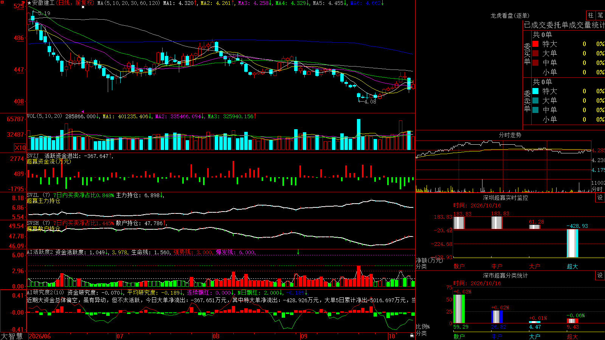
Task: Click the AI活跃度2 indicator label
Action: 40,252
